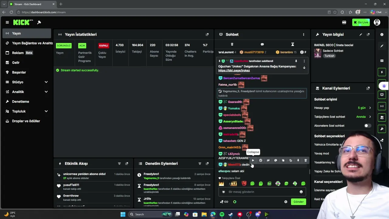This screenshot has height=219, width=389.
Task: Open the Başarılar page
Action: 27,72
